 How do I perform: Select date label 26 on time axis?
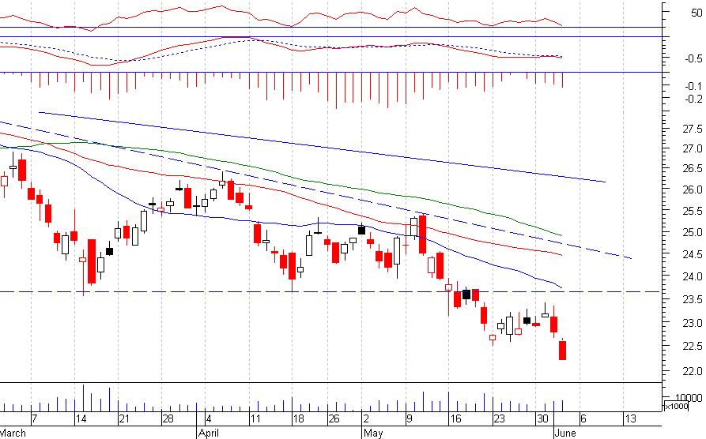334,419
